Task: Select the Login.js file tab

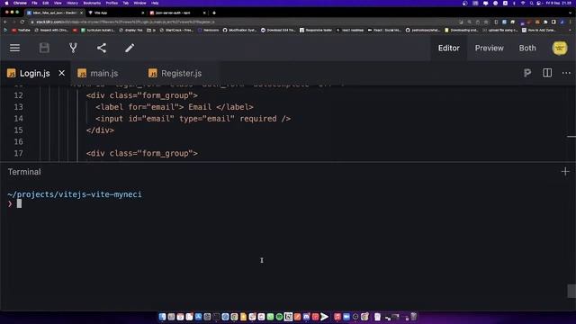Action: [x=35, y=74]
